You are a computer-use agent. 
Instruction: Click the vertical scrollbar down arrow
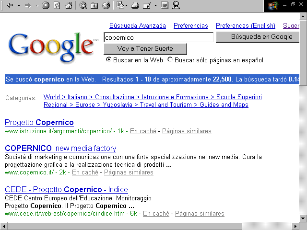click(x=303, y=218)
